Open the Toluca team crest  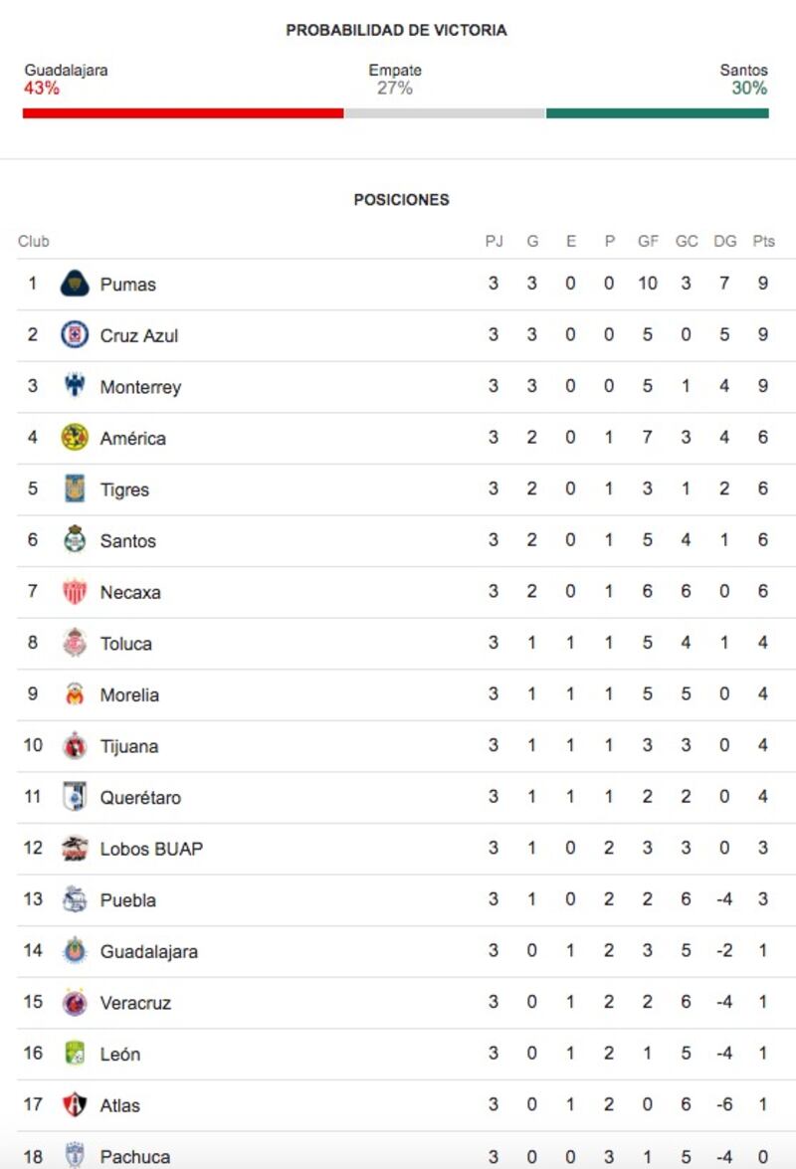pos(75,643)
